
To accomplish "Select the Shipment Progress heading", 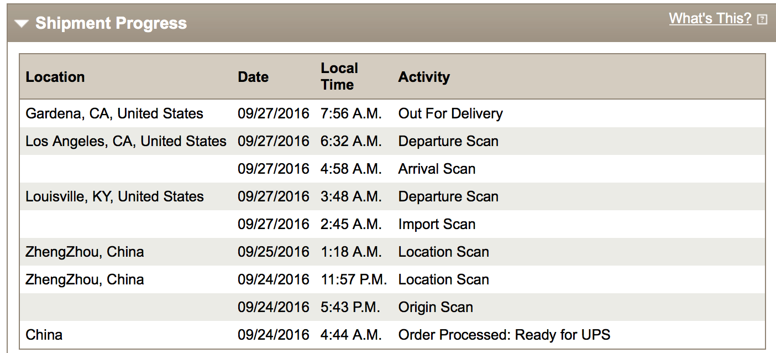I will click(111, 23).
